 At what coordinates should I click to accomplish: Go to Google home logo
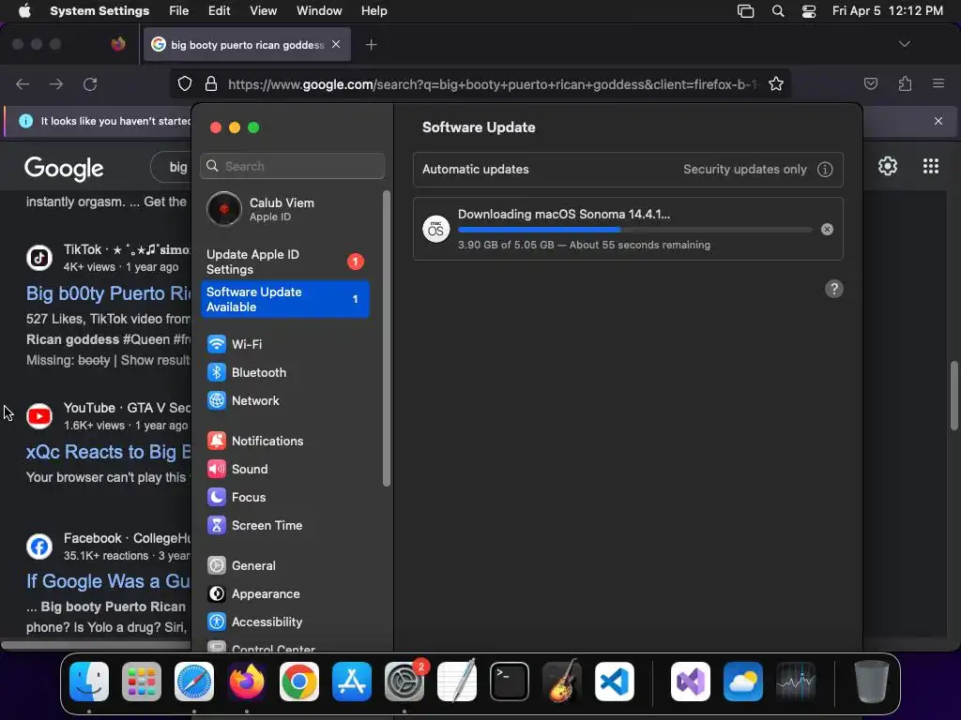(x=64, y=169)
